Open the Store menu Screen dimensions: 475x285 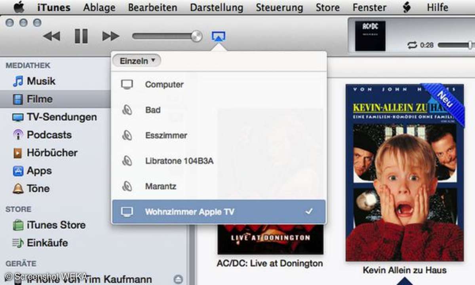pyautogui.click(x=327, y=7)
